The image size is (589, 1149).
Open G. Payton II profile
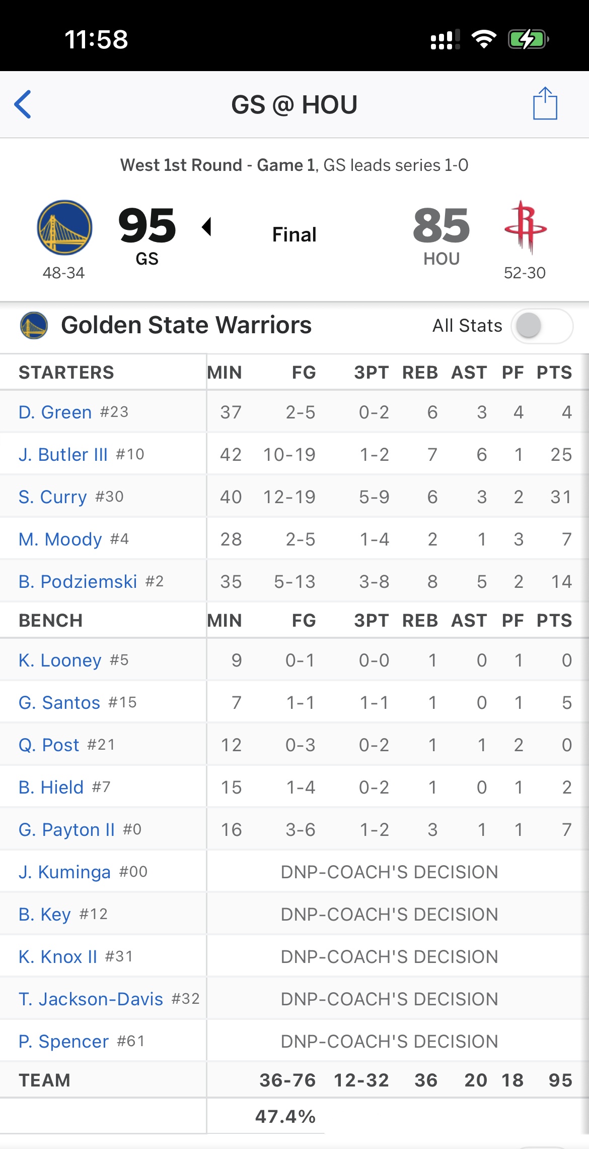[67, 830]
